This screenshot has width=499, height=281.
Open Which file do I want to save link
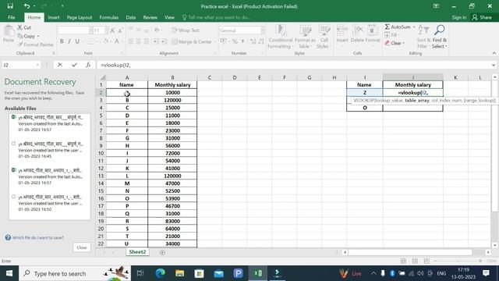pyautogui.click(x=38, y=237)
